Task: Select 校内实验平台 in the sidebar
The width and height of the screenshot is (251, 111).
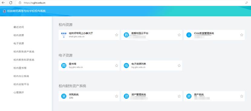Action: tap(21, 84)
